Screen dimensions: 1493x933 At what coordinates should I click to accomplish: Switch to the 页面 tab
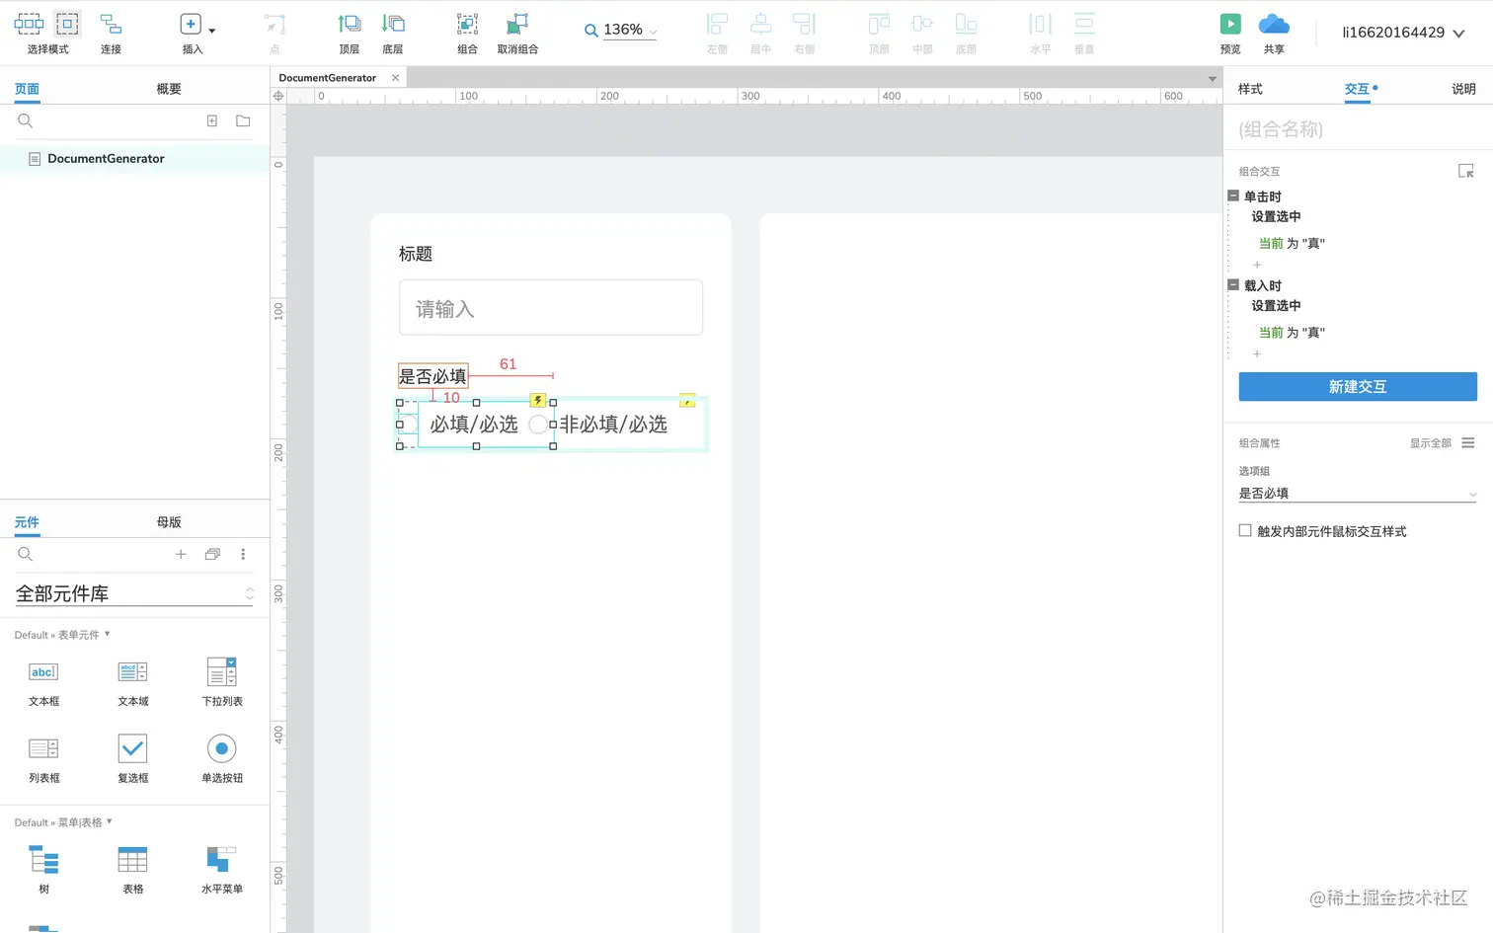[27, 89]
